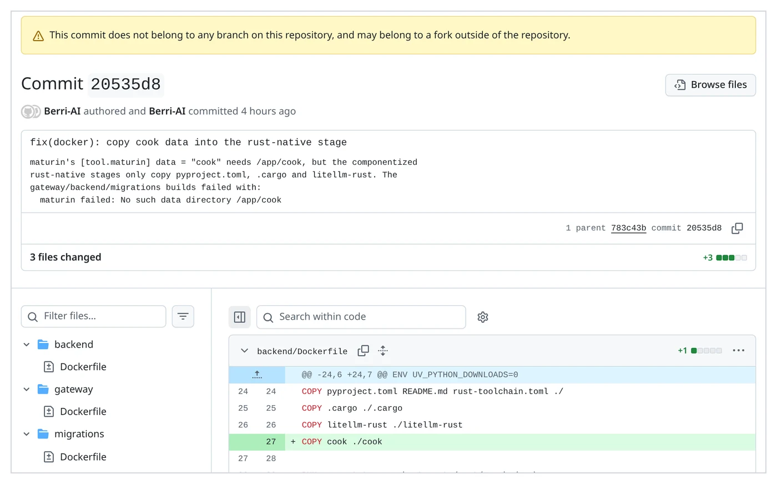Select the gateway folder in file tree

(74, 390)
